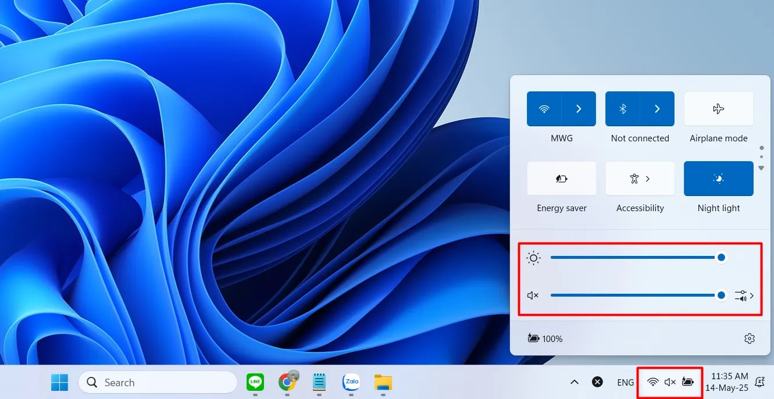Open the LINE app from the taskbar
The width and height of the screenshot is (774, 399).
[255, 382]
